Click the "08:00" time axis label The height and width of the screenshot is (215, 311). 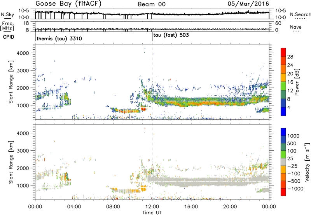coord(113,207)
